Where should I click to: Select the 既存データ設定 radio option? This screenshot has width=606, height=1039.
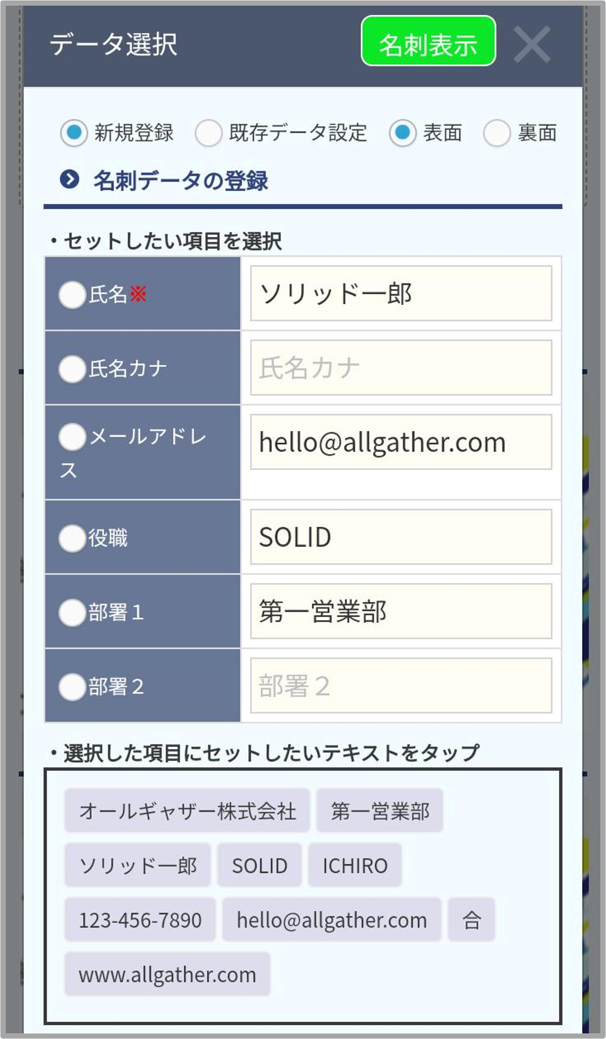tap(208, 133)
